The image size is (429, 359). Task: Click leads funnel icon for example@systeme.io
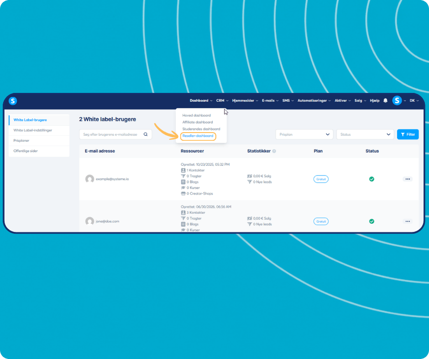(x=250, y=182)
